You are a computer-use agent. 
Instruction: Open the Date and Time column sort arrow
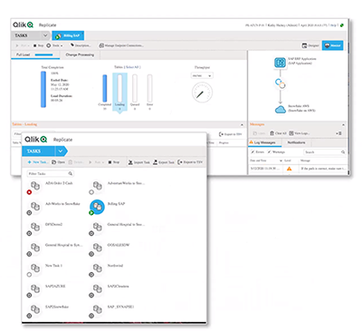click(x=281, y=161)
